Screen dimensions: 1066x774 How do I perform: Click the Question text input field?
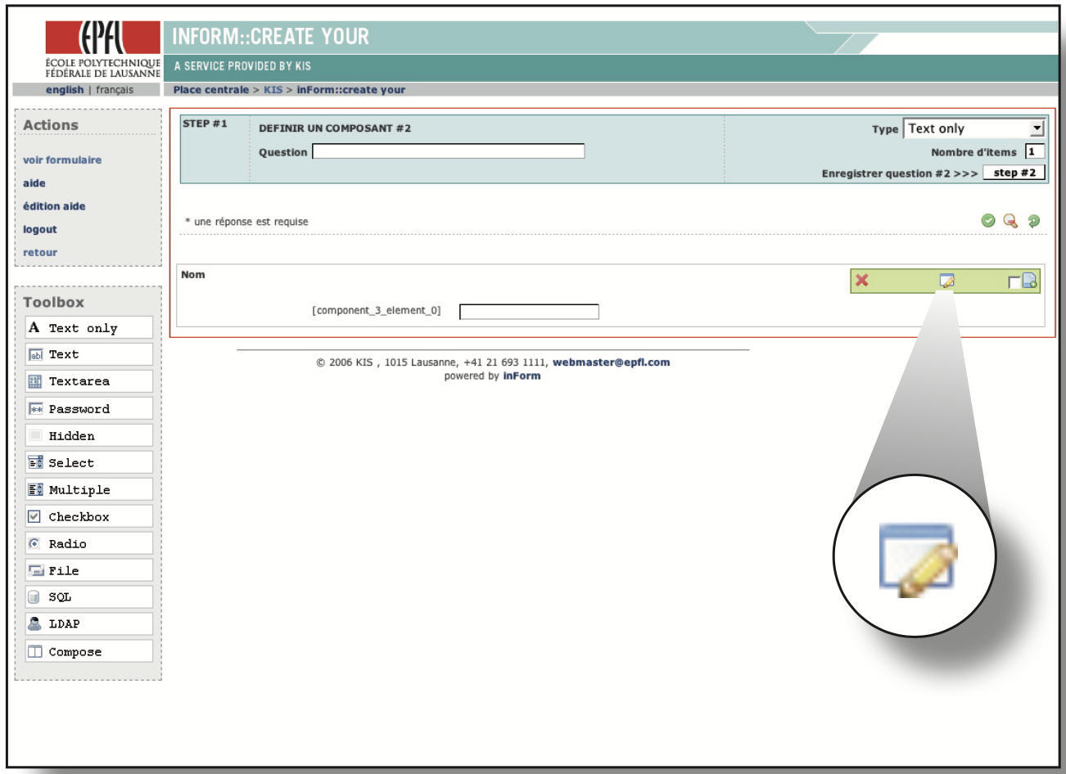tap(448, 151)
